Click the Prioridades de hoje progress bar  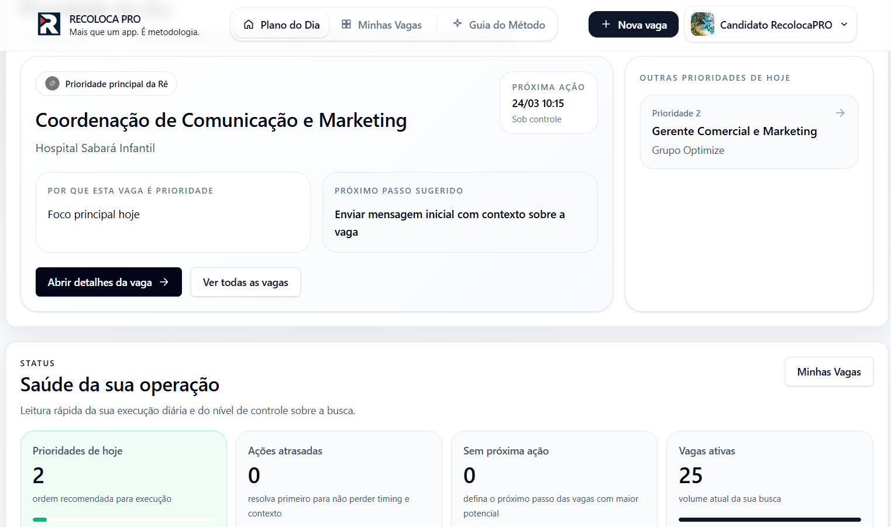(x=123, y=519)
